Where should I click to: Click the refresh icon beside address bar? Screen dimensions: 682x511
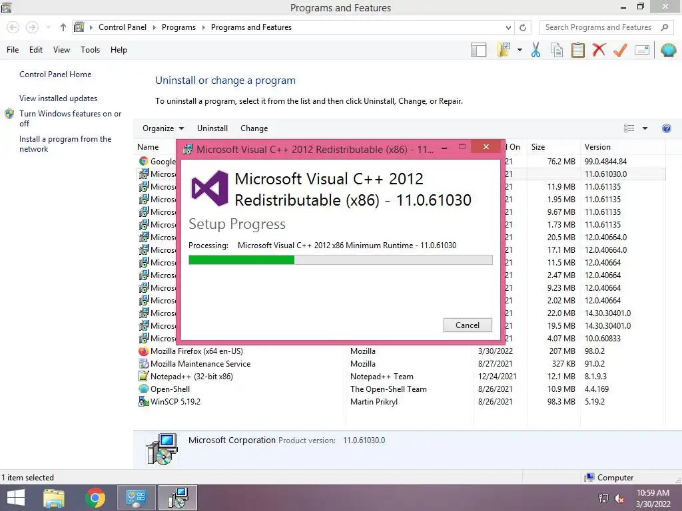[x=523, y=27]
